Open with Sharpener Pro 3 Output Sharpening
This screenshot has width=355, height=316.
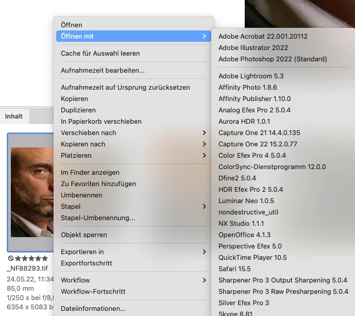click(x=283, y=280)
